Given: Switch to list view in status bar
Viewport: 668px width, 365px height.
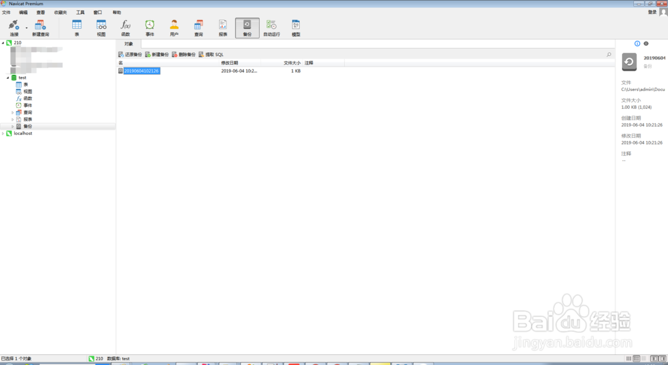Looking at the screenshot, I should [629, 359].
